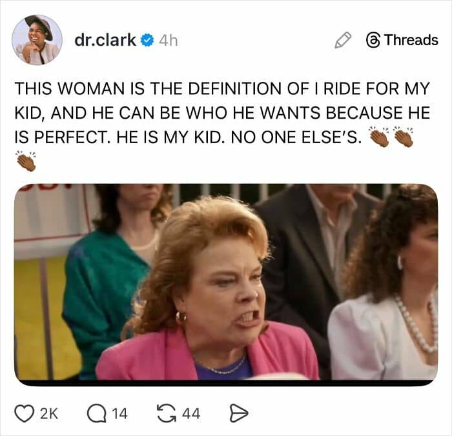Click the black bar under the image
452x436 pixels.
(x=225, y=383)
